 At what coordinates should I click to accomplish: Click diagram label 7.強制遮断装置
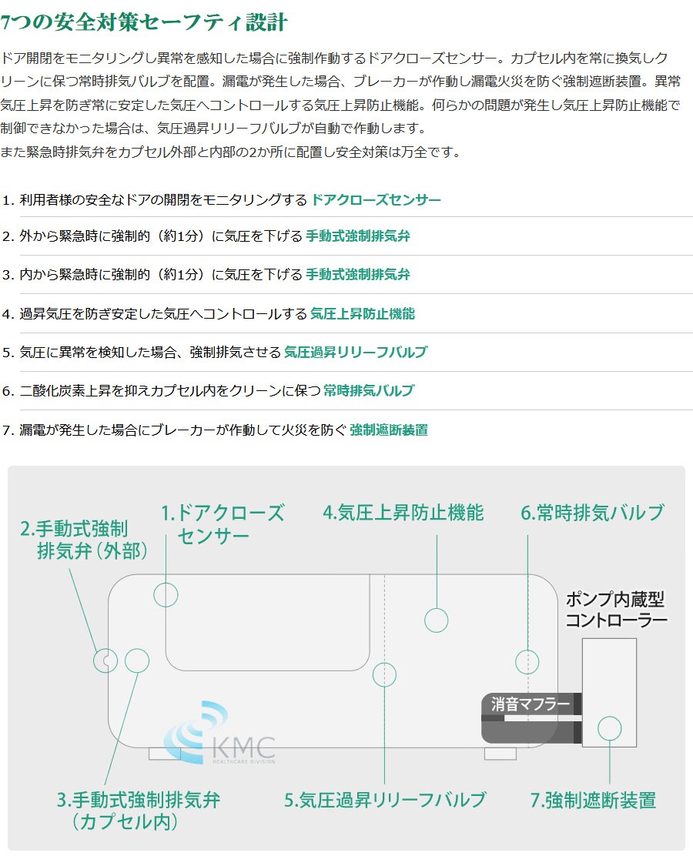pos(593,801)
